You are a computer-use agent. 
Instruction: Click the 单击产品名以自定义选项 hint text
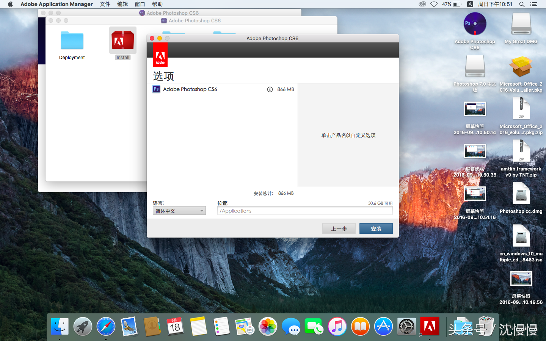348,135
